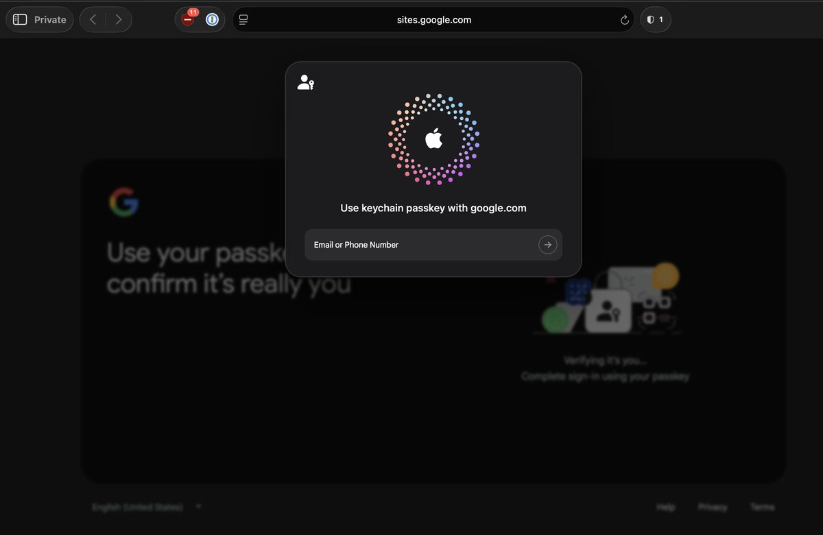
Task: Open the English (United States) language dropdown
Action: click(147, 507)
